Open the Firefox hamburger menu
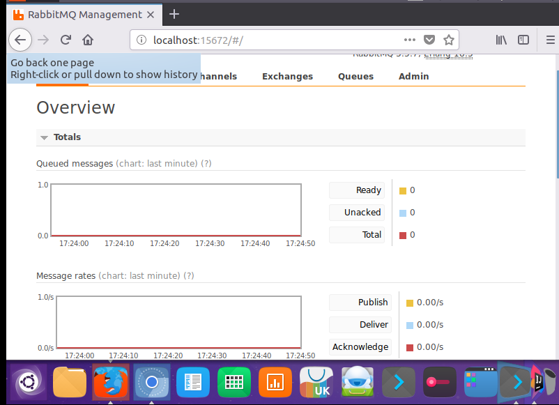559x405 pixels. coord(551,40)
